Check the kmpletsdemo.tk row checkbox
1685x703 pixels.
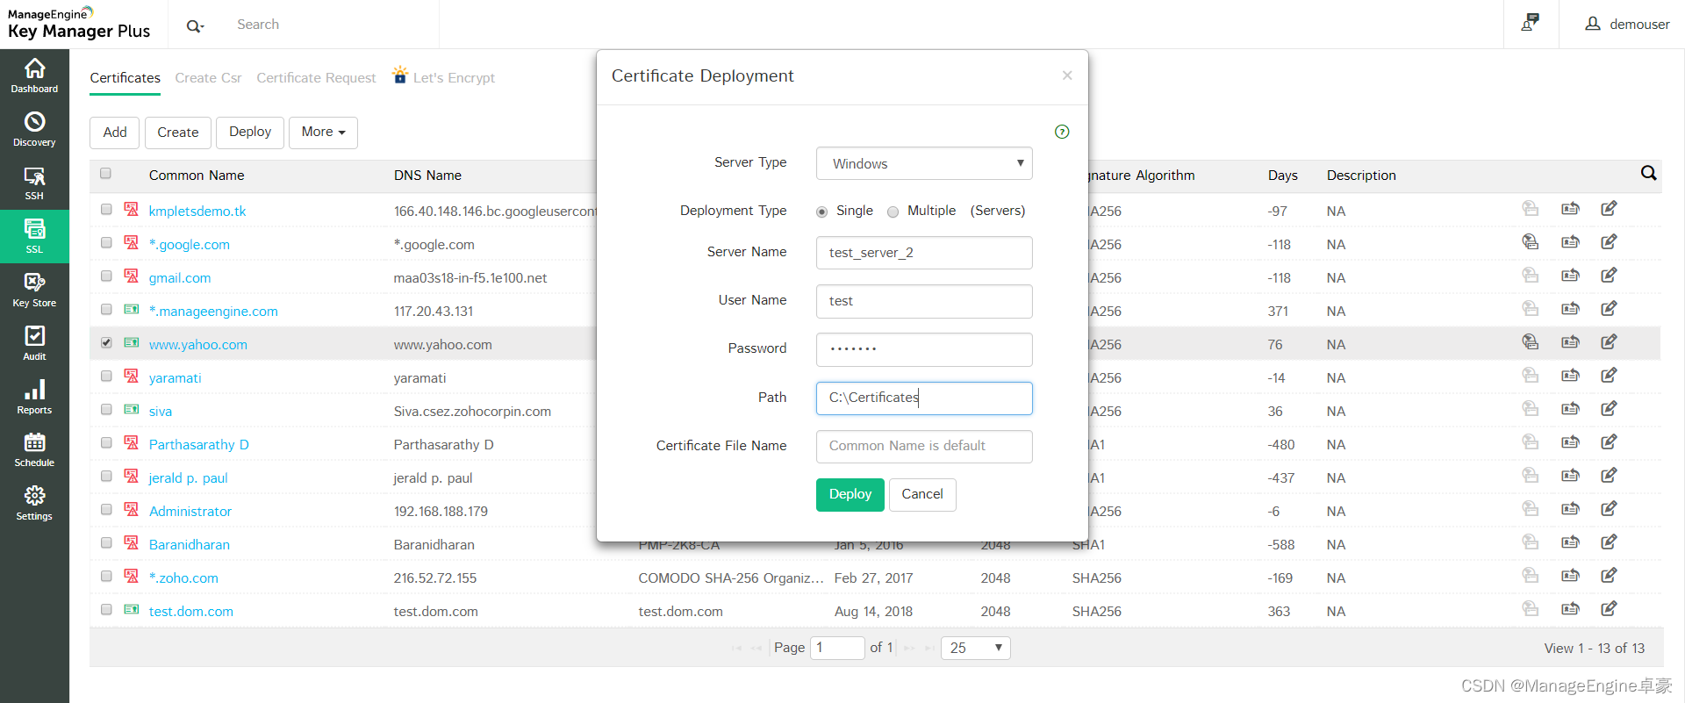tap(106, 210)
